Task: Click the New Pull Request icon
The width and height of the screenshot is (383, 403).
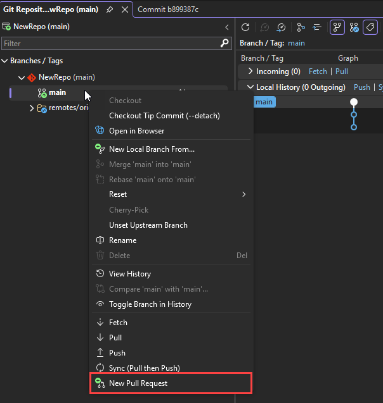Action: point(100,383)
